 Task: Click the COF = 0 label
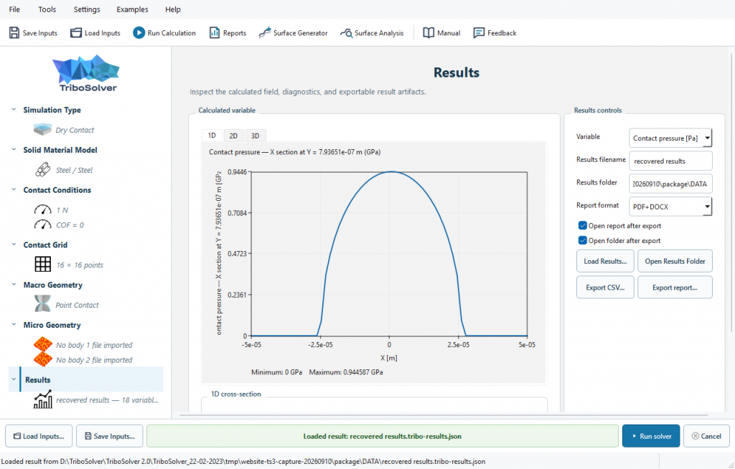(70, 225)
